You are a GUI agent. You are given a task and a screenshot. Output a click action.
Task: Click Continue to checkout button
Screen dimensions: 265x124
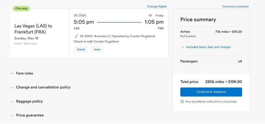pos(211,92)
